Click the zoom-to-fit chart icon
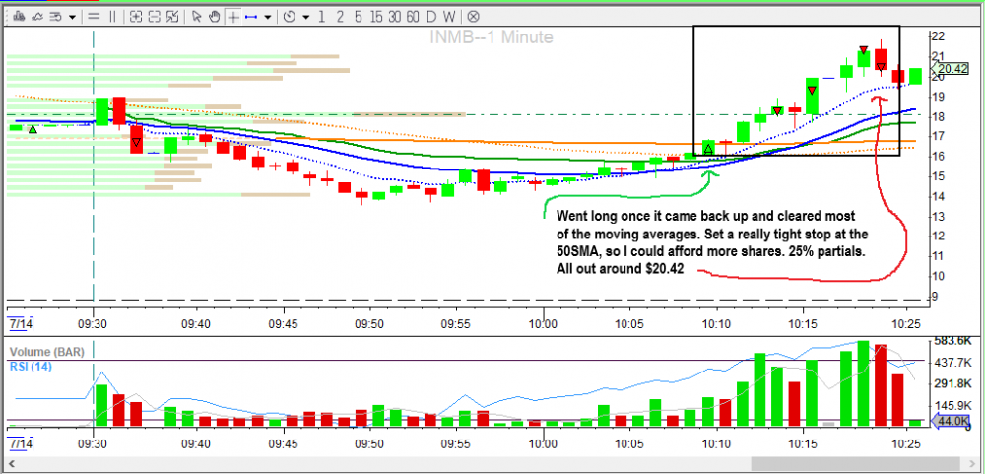Image resolution: width=985 pixels, height=474 pixels. pos(173,17)
